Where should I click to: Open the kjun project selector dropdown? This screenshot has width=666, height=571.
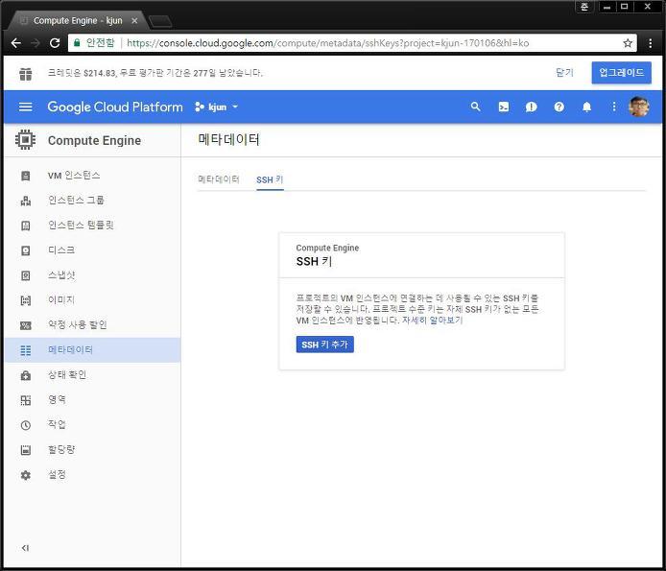coord(216,107)
